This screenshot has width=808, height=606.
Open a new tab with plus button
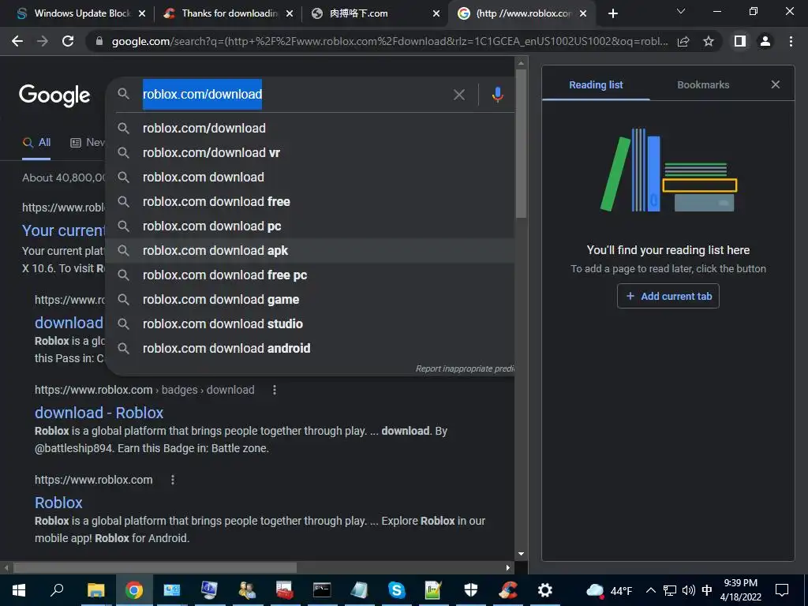click(x=612, y=13)
